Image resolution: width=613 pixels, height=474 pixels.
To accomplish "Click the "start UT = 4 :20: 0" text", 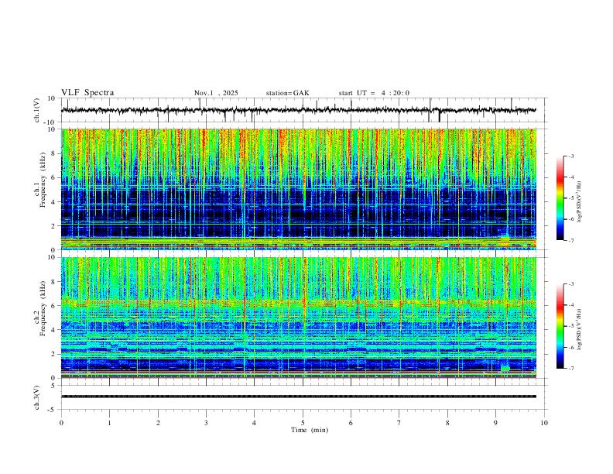I will tap(374, 93).
